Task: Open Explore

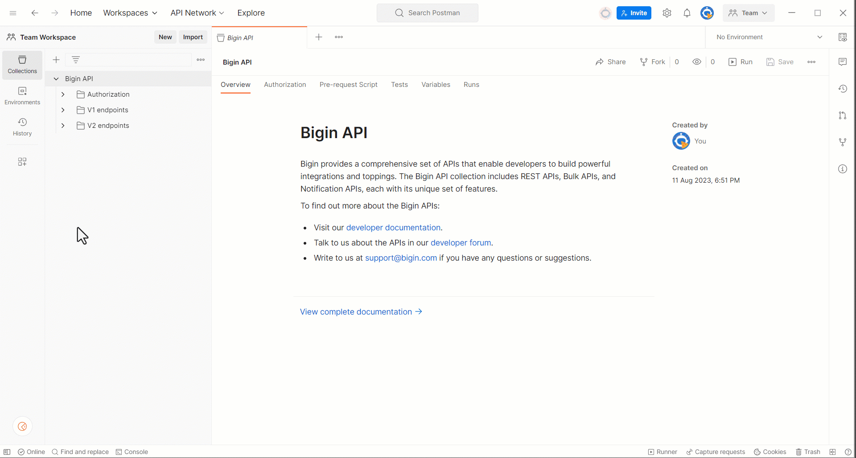Action: tap(251, 13)
